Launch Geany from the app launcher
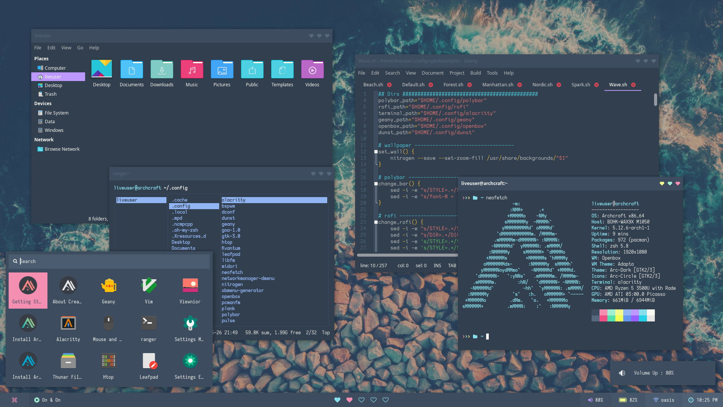723x407 pixels. point(108,291)
